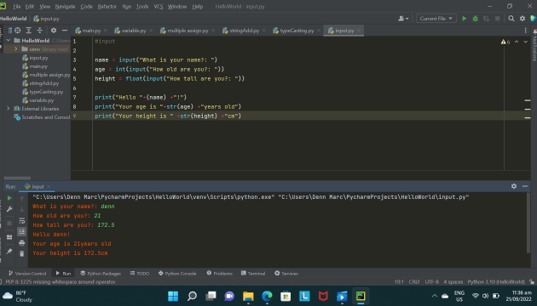Click the wrench icon in Run panel
Screen dimensions: 537x306
9,209
